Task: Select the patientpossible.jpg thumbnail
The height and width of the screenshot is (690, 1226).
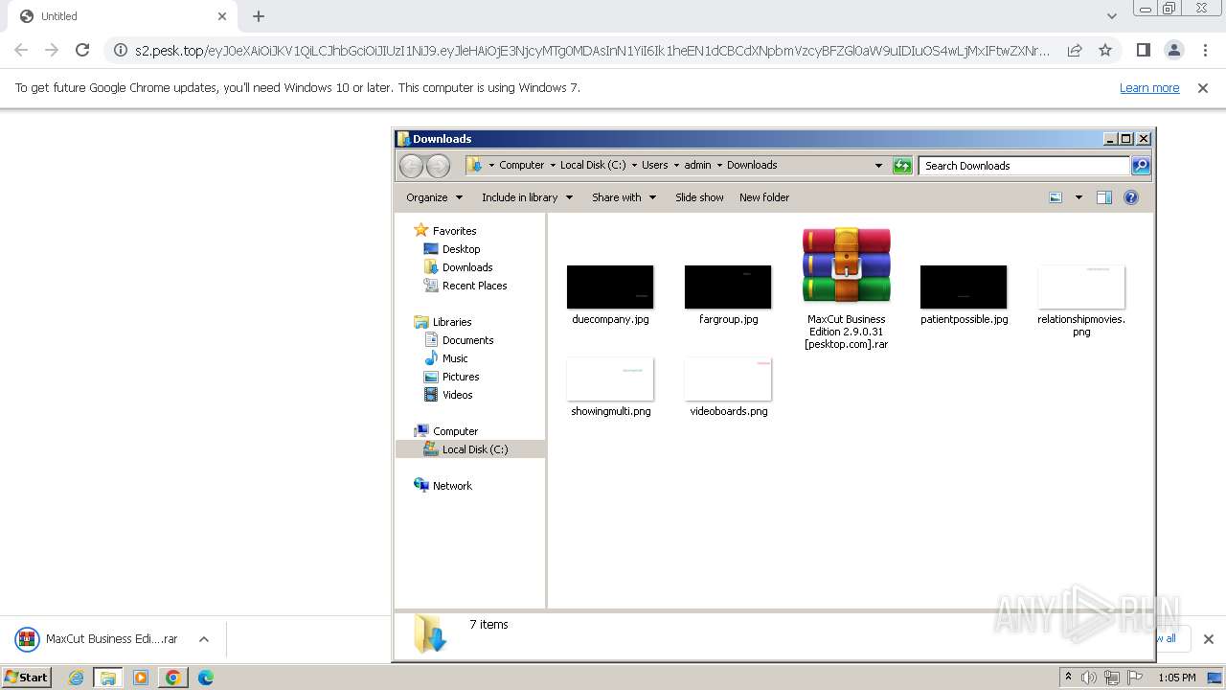Action: pyautogui.click(x=964, y=287)
